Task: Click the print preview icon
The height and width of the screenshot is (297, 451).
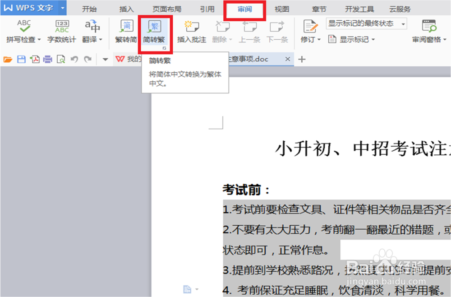Action: pyautogui.click(x=60, y=59)
